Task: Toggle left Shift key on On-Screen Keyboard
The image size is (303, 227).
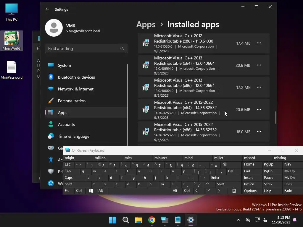Action: [77, 184]
